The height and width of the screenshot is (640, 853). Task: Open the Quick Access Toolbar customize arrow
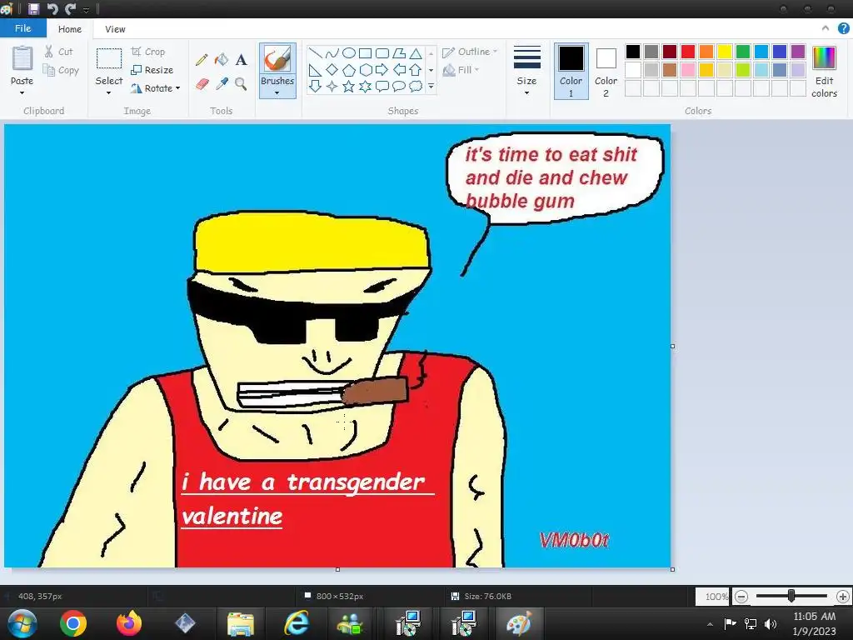[x=86, y=9]
